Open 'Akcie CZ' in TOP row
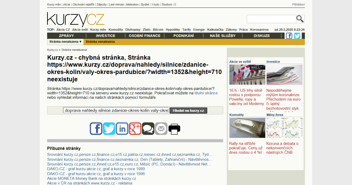Image resolution: width=352 pixels, height=185 pixels. click(x=63, y=30)
